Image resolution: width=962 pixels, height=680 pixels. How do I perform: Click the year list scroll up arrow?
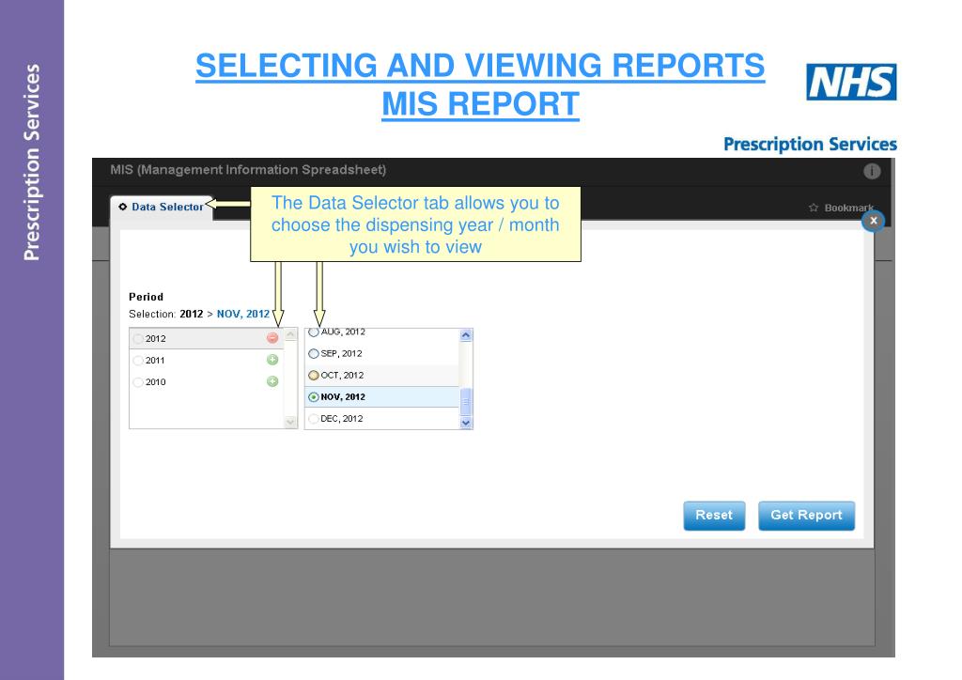click(x=291, y=334)
